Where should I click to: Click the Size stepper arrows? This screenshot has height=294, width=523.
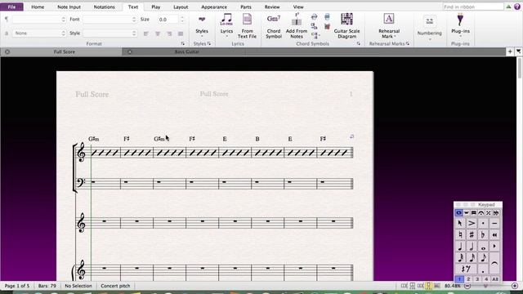pos(182,20)
